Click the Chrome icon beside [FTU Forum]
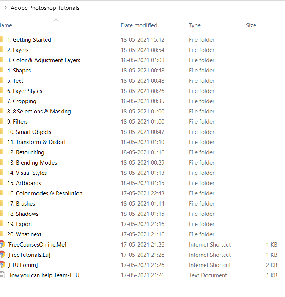This screenshot has width=285, height=297. tap(2, 265)
